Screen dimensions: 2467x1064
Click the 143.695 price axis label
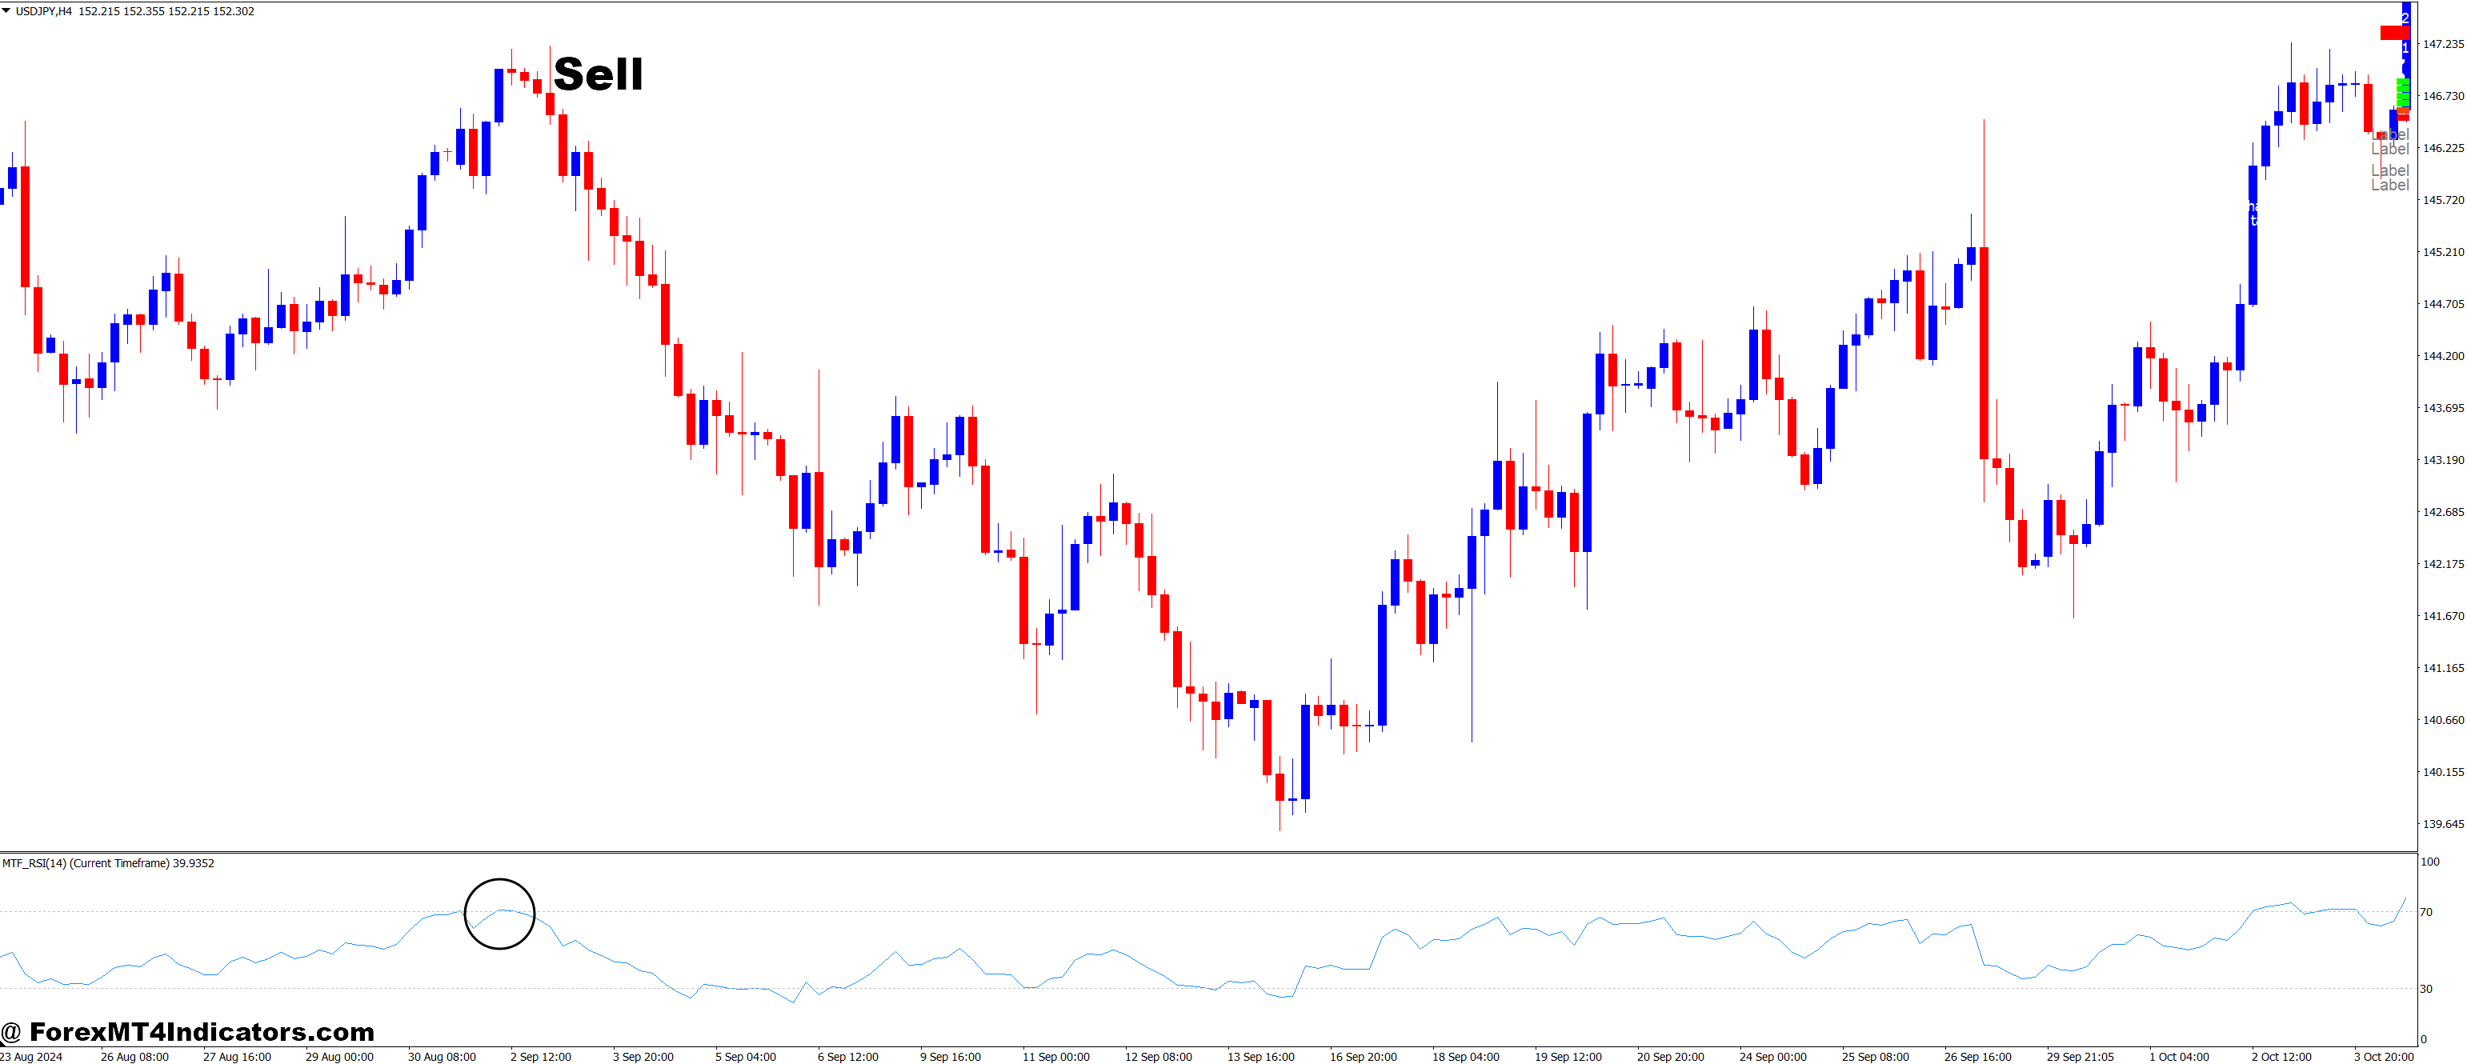[x=2443, y=408]
